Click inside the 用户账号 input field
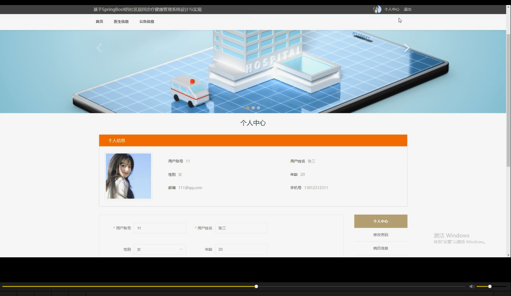The height and width of the screenshot is (296, 511). point(160,228)
